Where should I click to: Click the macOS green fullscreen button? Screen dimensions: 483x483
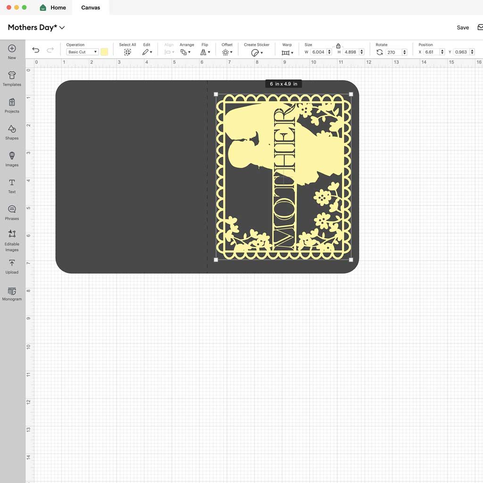tap(25, 8)
